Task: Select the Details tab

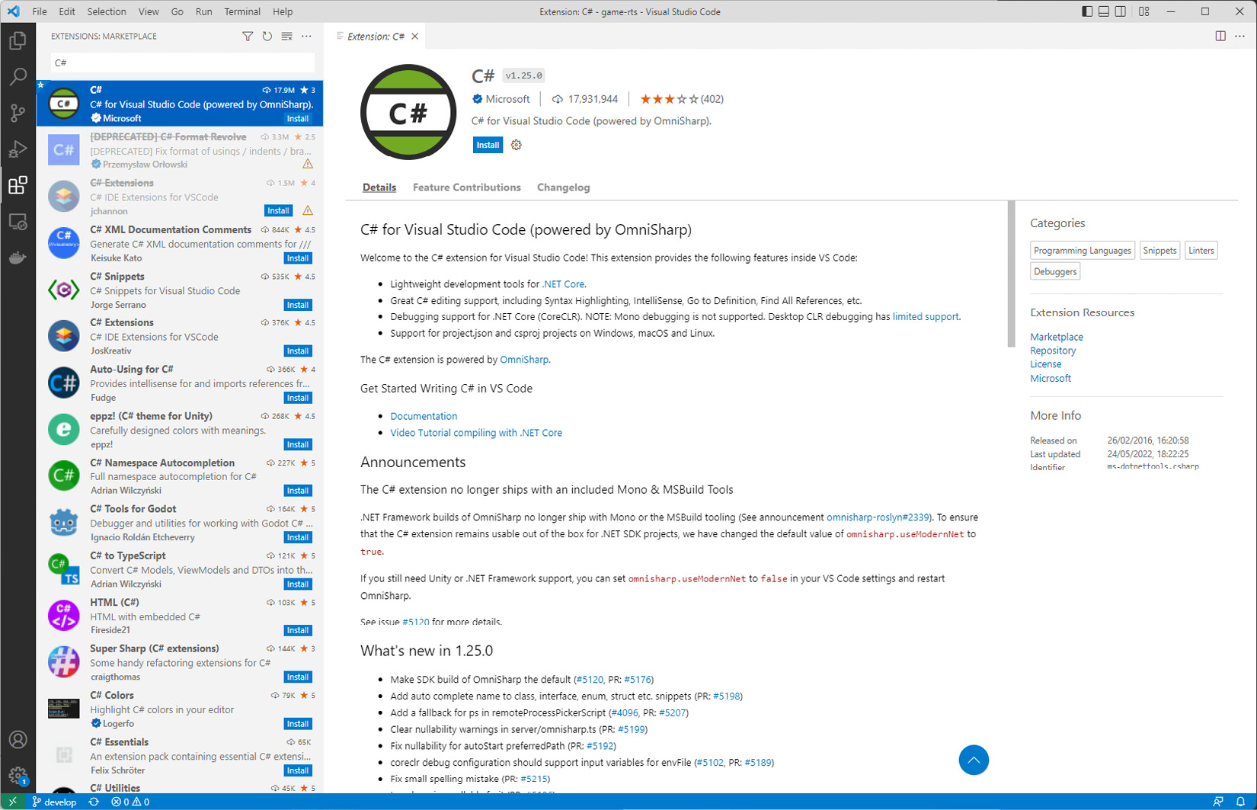Action: pos(379,187)
